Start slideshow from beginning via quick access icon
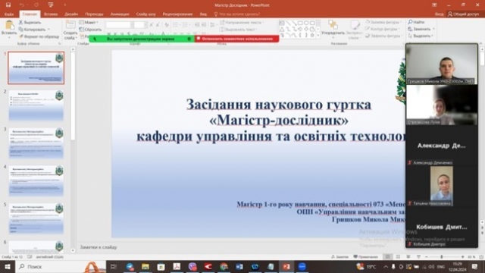 point(51,5)
